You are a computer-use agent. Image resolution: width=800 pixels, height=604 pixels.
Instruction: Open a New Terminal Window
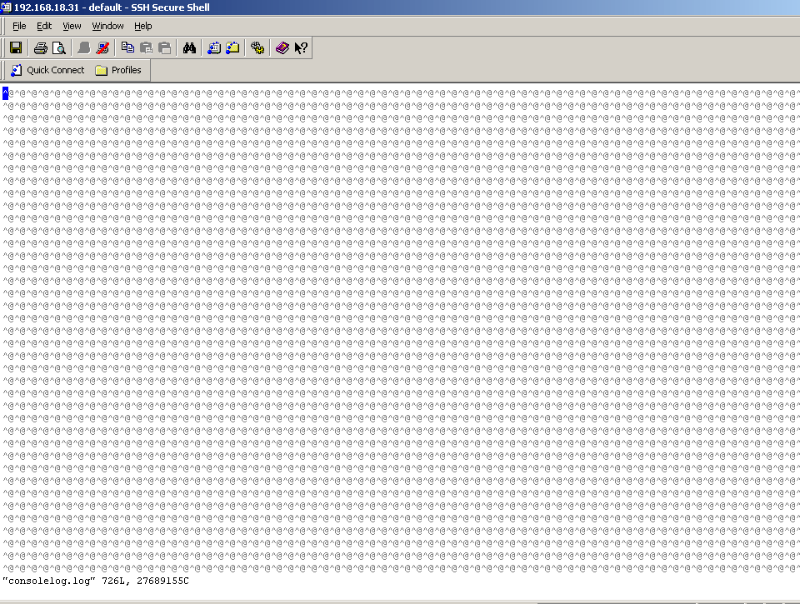214,48
